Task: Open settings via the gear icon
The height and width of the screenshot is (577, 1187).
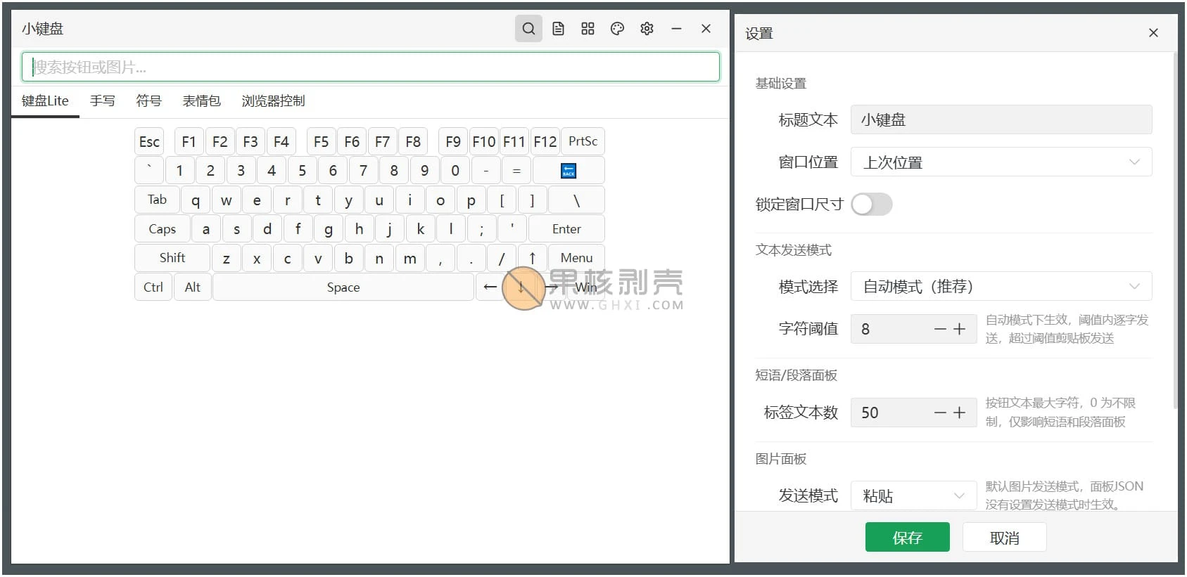Action: tap(647, 29)
